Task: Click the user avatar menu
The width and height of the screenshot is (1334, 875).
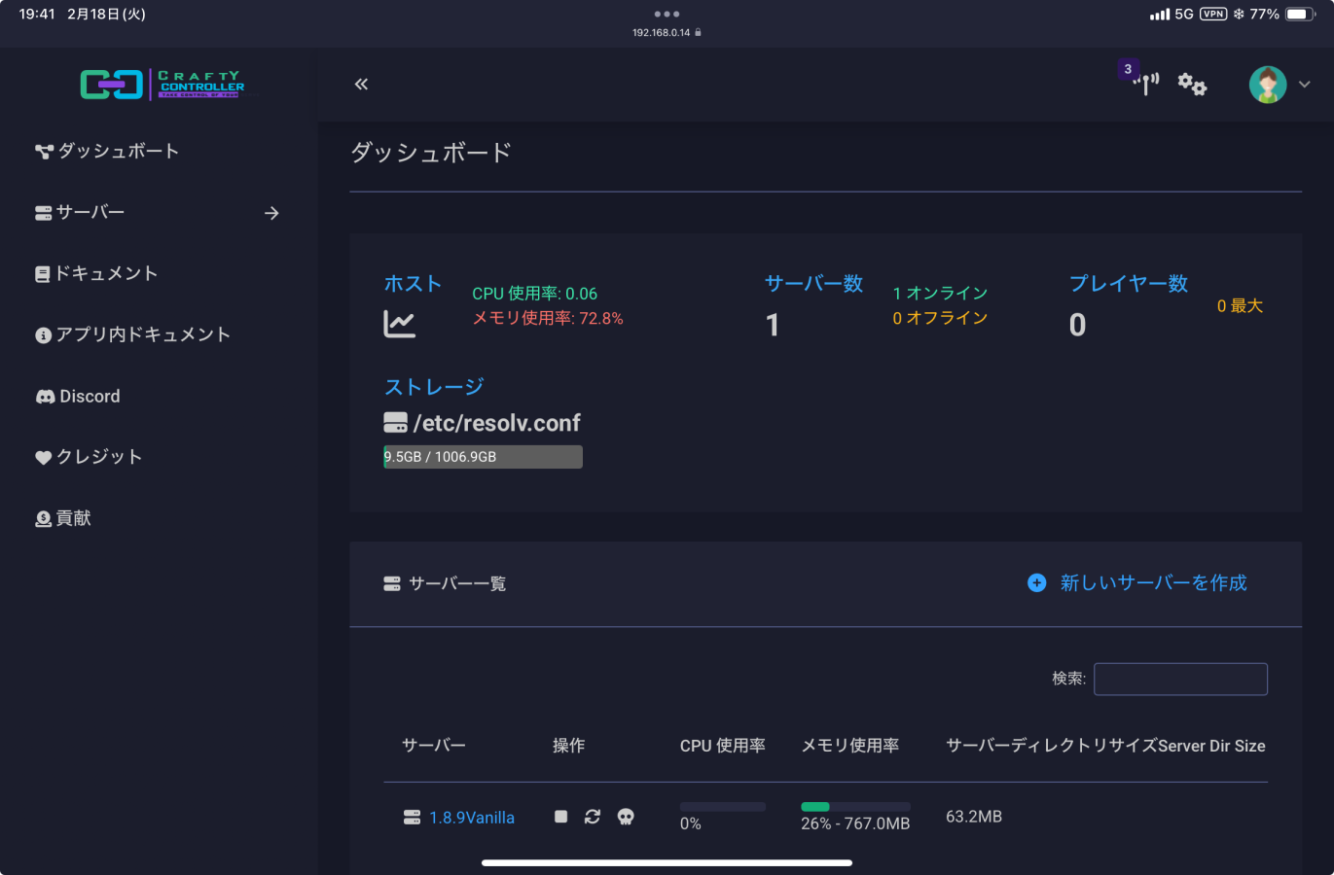Action: [1267, 85]
